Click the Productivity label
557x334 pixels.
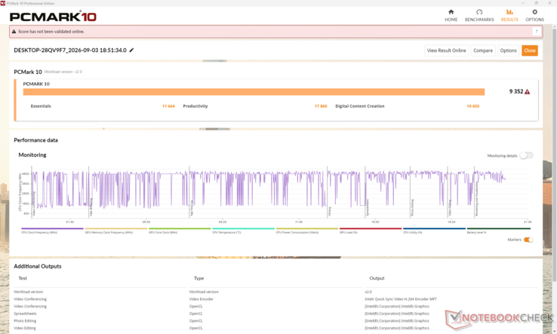coord(195,106)
